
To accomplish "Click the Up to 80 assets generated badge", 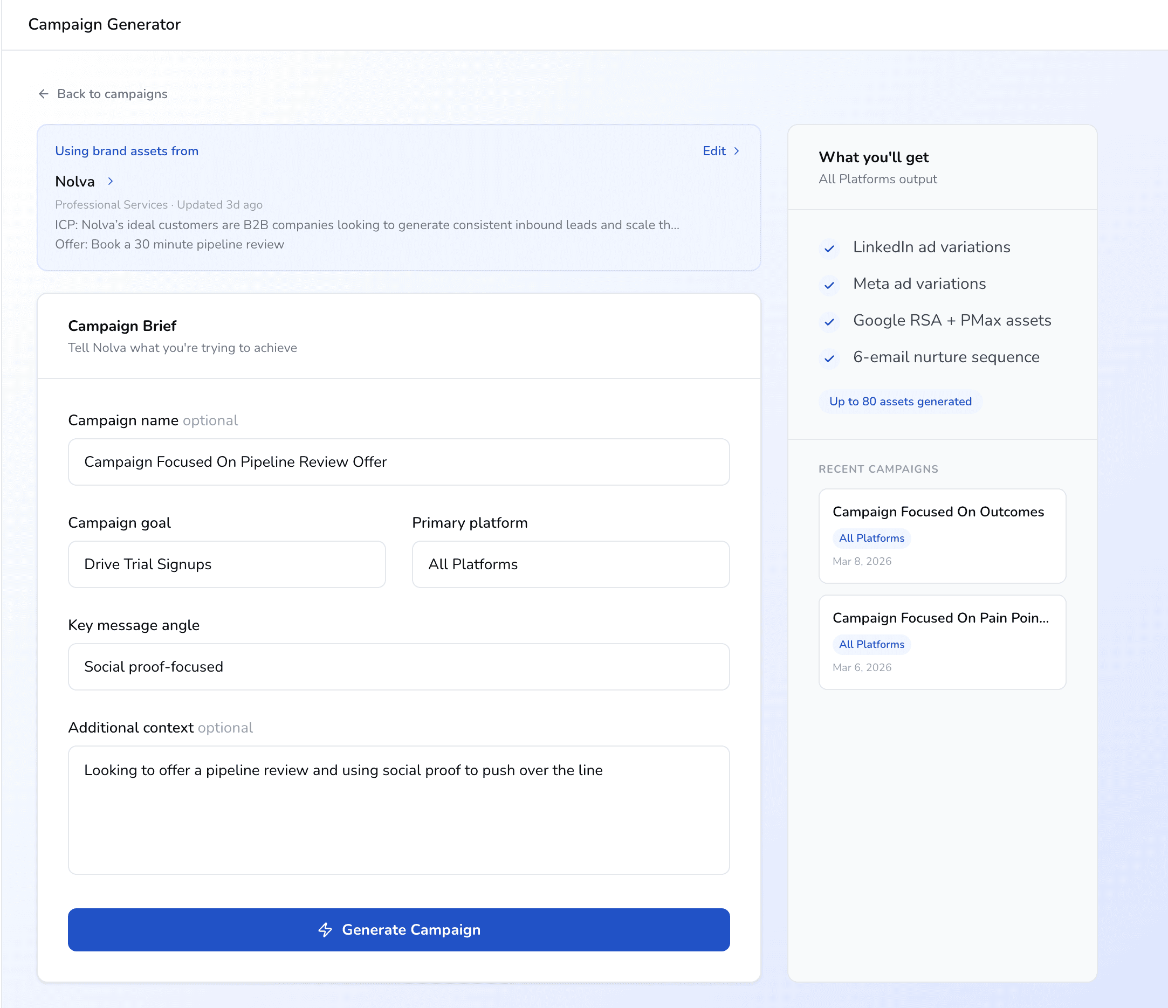I will 899,401.
